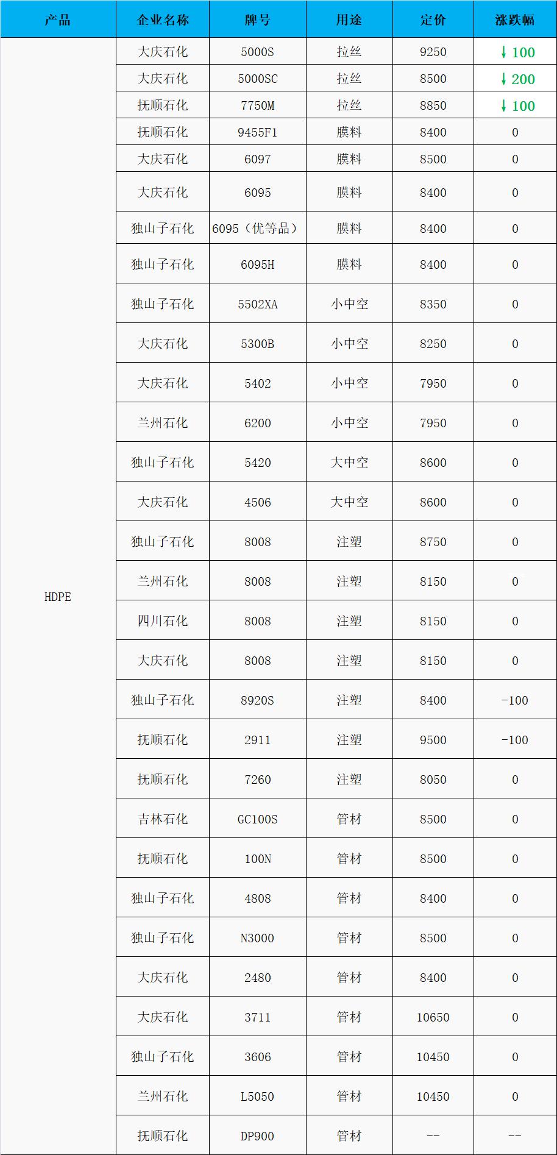Click the 10650 price cell

pyautogui.click(x=433, y=1017)
